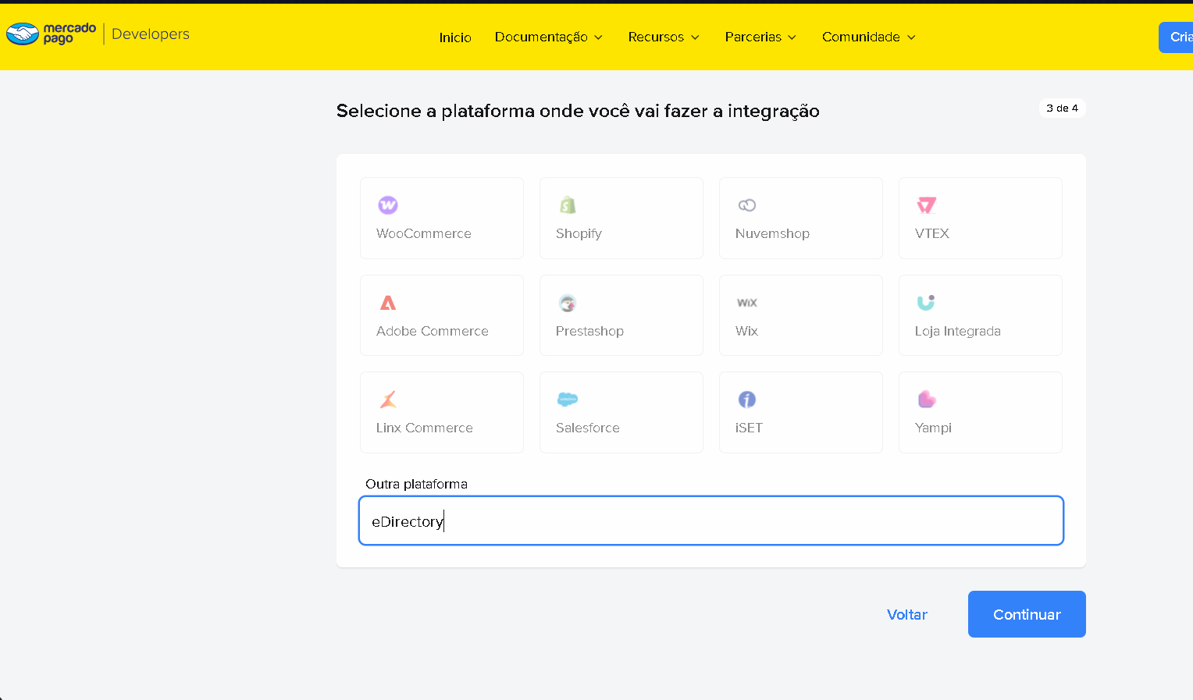Pick the Yampi platform label
This screenshot has height=700, width=1193.
pos(933,428)
